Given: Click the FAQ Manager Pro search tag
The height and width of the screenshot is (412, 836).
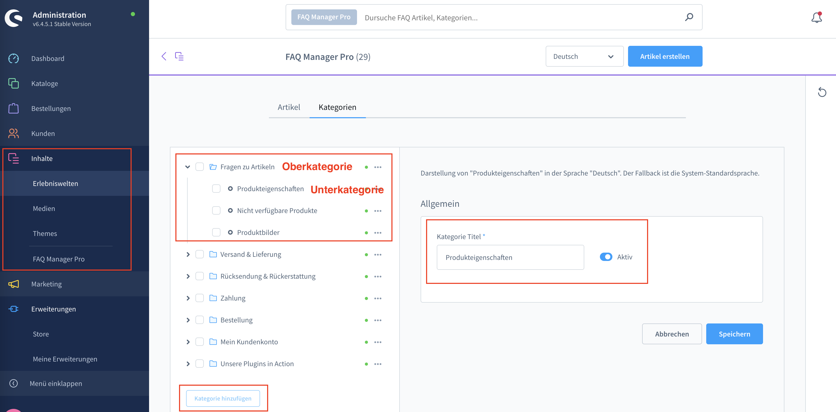Looking at the screenshot, I should [324, 17].
